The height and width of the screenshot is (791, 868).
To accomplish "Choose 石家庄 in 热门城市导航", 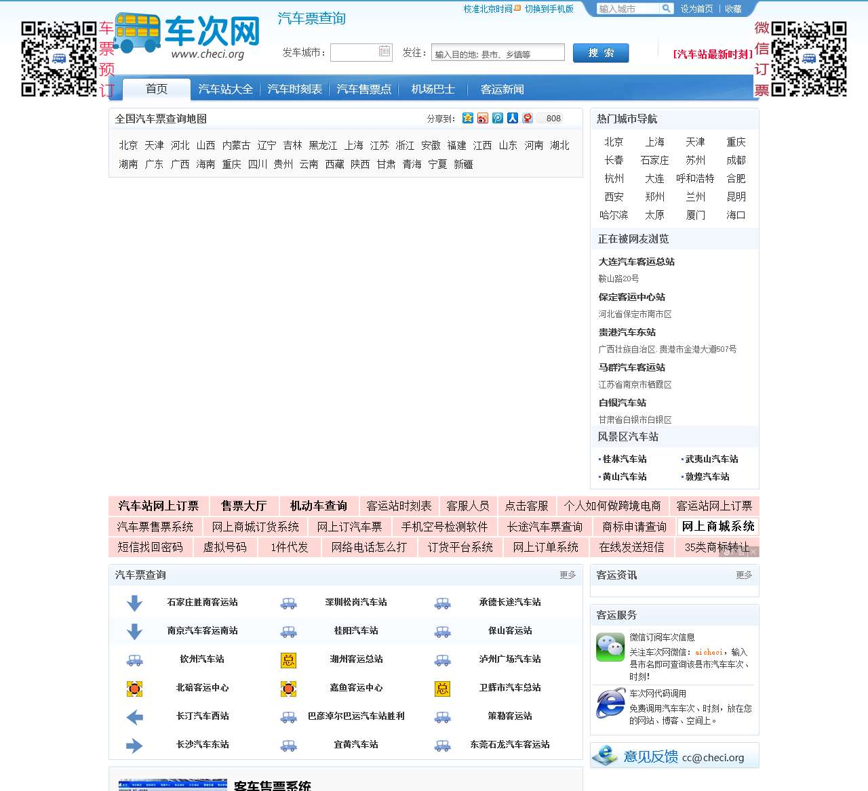I will 654,160.
